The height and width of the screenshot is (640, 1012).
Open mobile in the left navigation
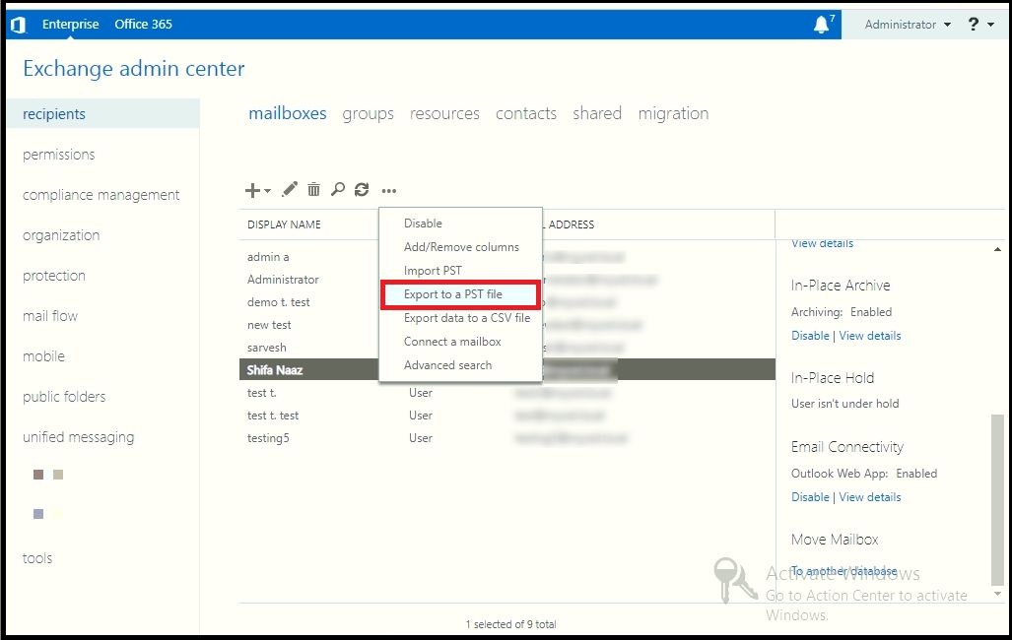pos(43,356)
